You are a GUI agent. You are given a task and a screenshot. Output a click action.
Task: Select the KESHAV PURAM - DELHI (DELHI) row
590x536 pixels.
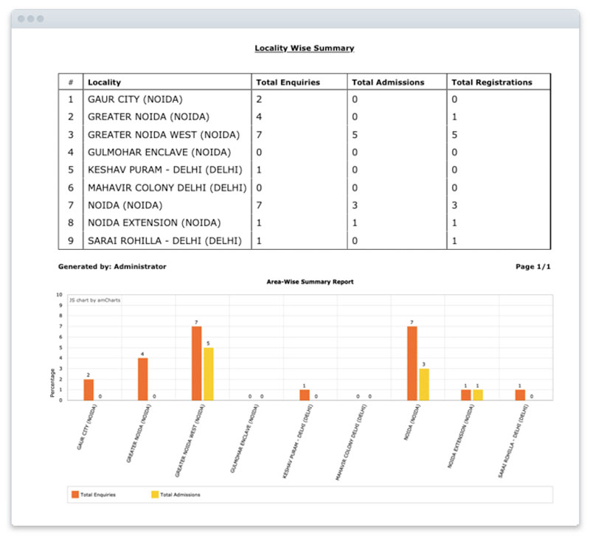tap(304, 170)
